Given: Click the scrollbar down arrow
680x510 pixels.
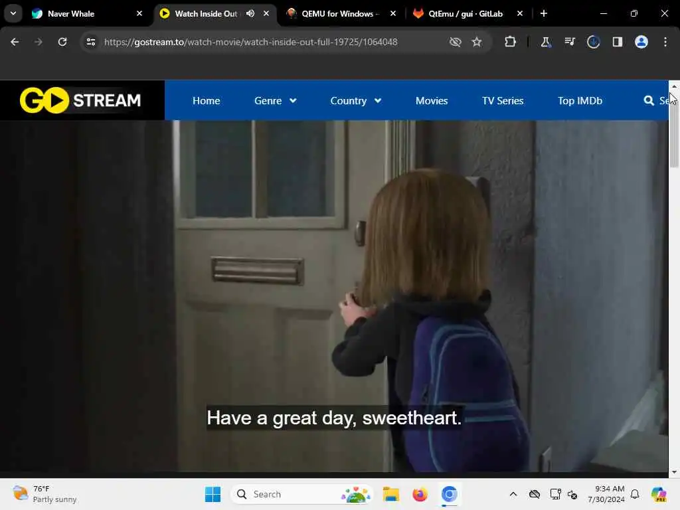Looking at the screenshot, I should tap(674, 472).
